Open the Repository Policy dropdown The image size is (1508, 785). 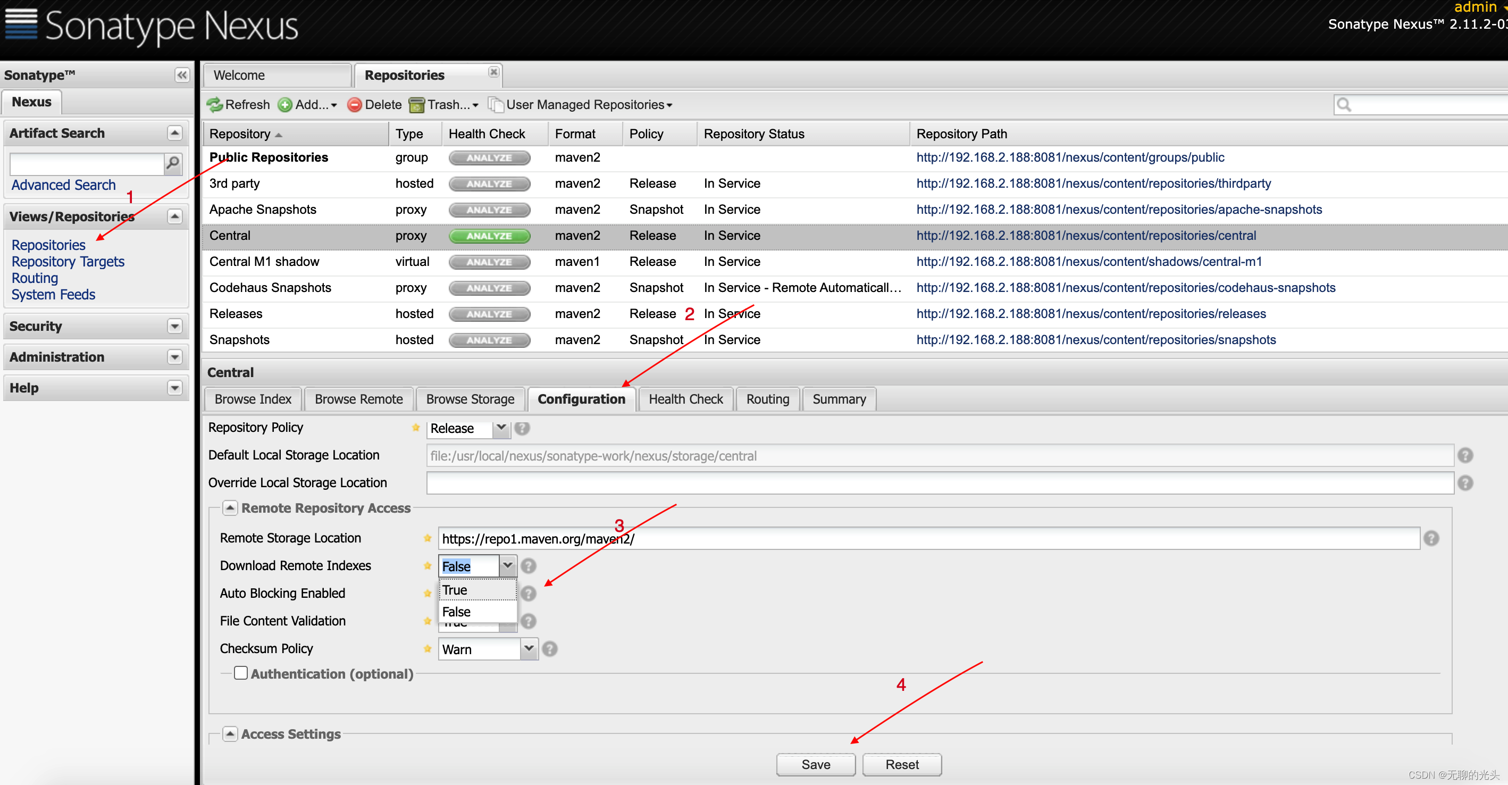click(x=501, y=429)
